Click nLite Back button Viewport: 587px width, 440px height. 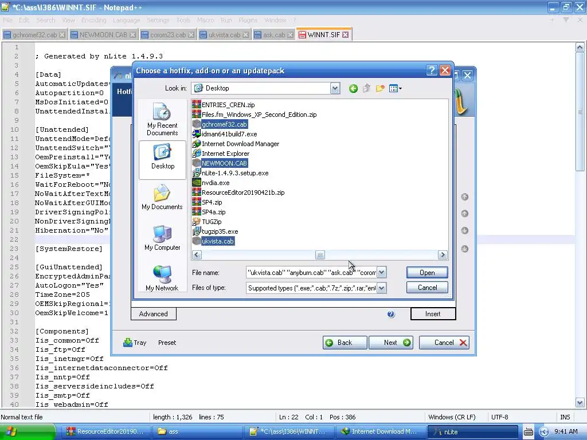tap(345, 343)
